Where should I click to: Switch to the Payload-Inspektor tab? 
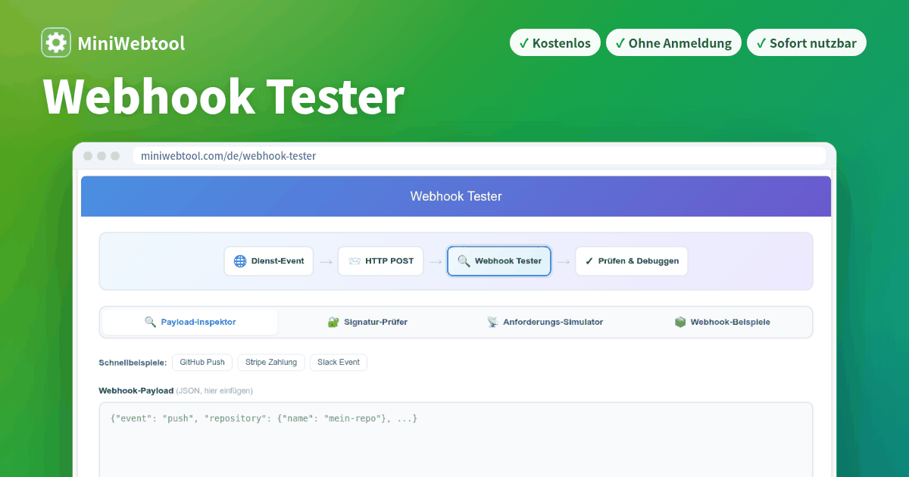click(x=190, y=322)
